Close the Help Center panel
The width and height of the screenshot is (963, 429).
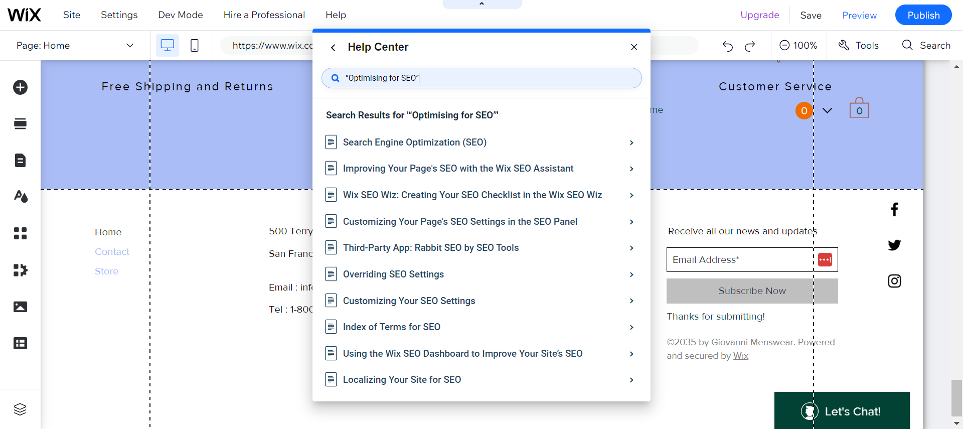[634, 47]
